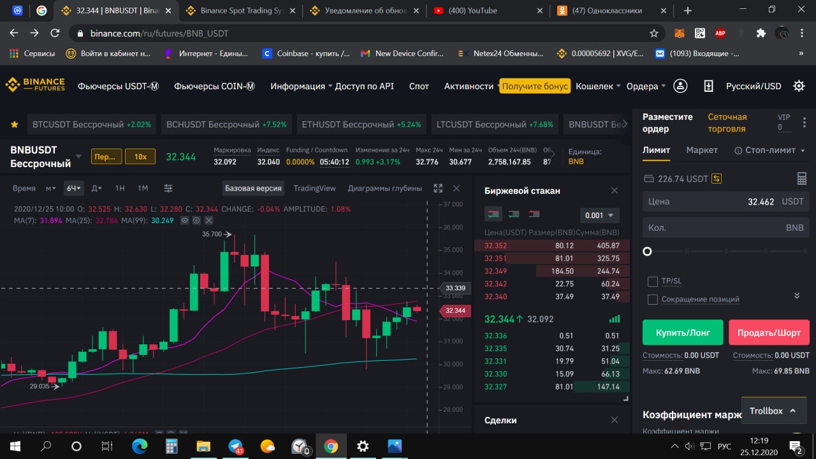Expand the Стоп-лимит order type dropdown
Image resolution: width=816 pixels, height=459 pixels.
point(803,151)
